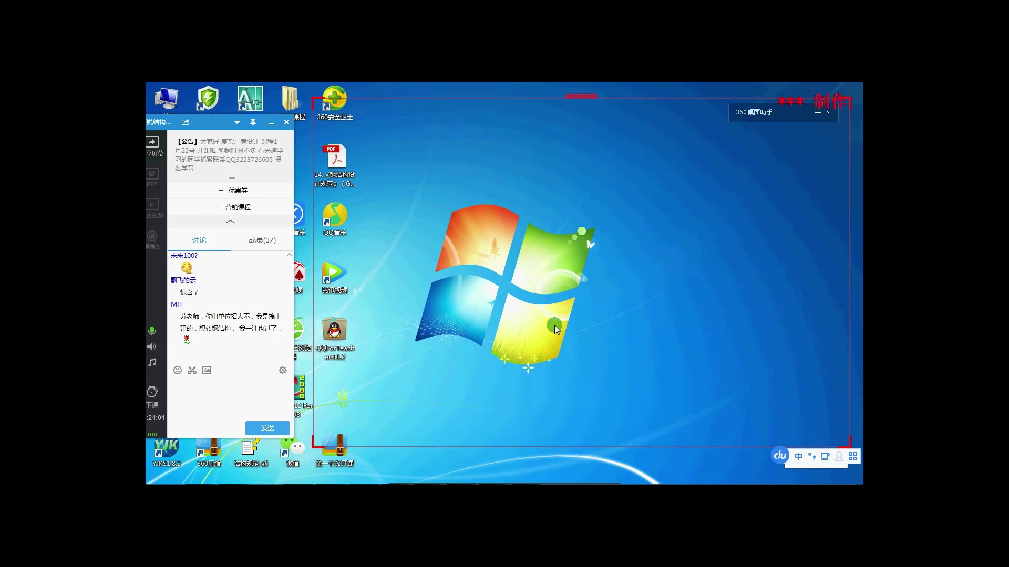Open the 钢结构设计规范 PDF file

tap(335, 165)
